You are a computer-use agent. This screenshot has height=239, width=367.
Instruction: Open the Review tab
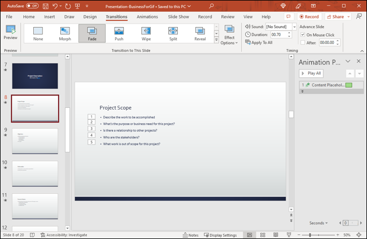pos(228,16)
